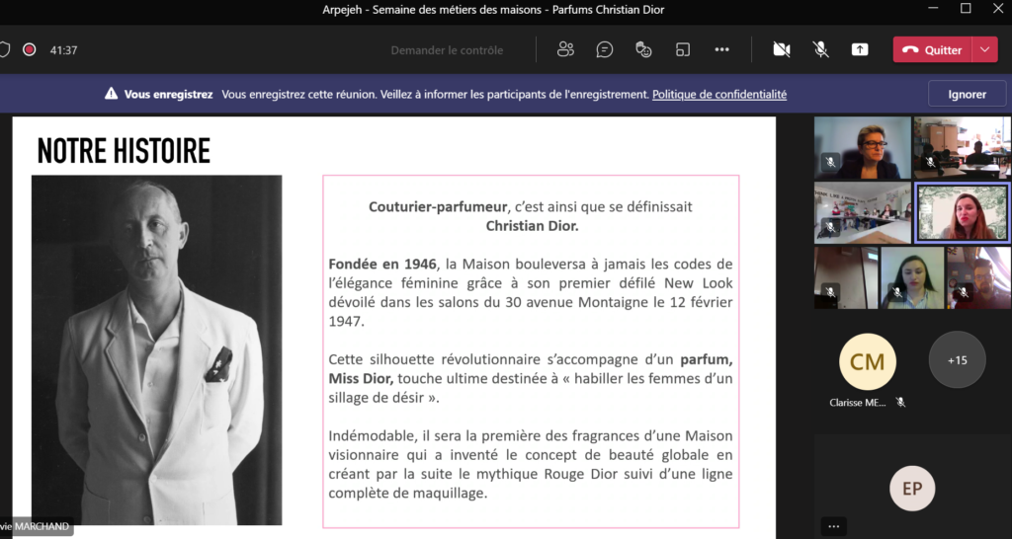1012x539 pixels.
Task: Click the bold text Couturier-parfumeur
Action: pos(438,207)
